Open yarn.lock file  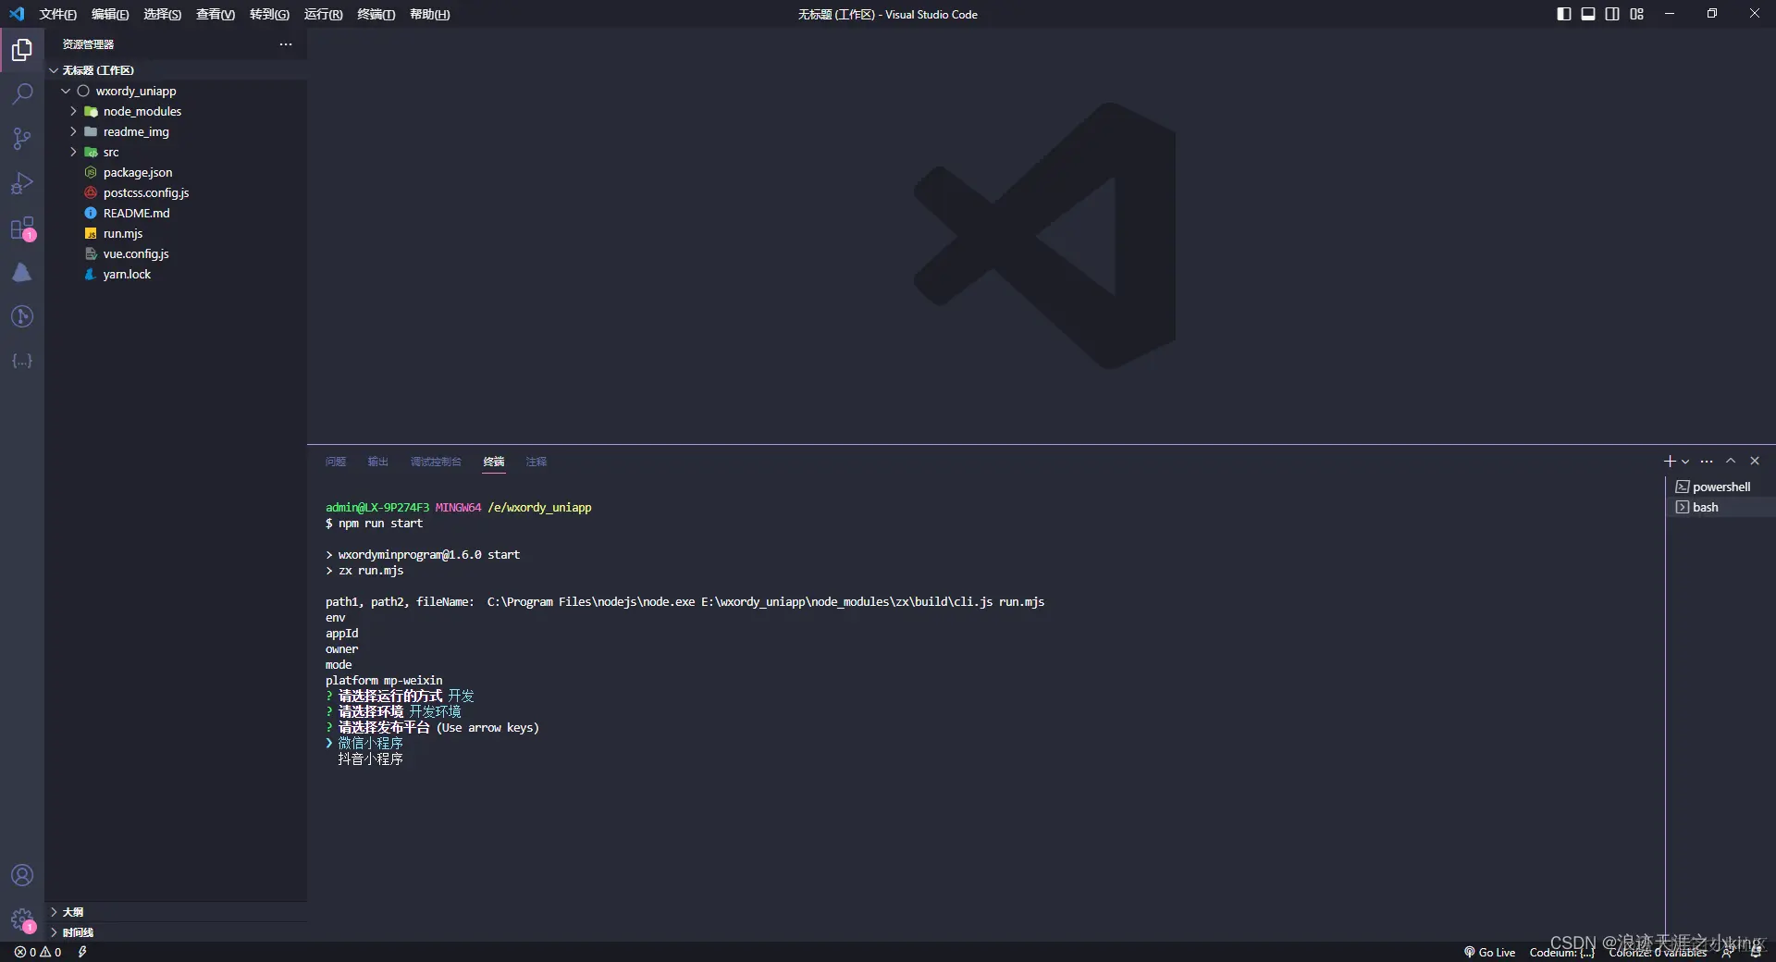point(176,274)
